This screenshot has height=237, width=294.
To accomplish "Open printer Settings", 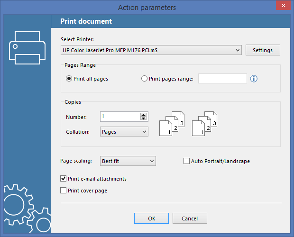I will [263, 50].
